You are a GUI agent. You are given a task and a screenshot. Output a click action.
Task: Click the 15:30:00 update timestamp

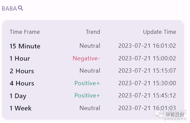point(147,83)
